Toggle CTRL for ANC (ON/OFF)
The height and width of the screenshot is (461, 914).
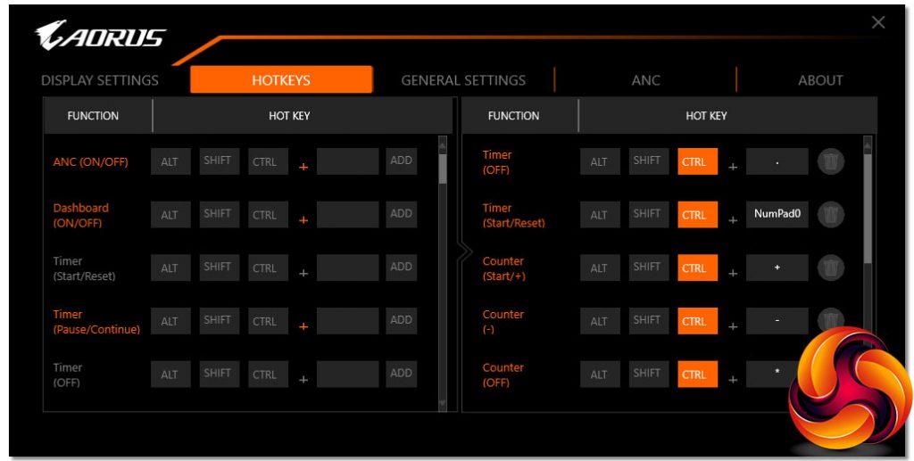click(268, 161)
